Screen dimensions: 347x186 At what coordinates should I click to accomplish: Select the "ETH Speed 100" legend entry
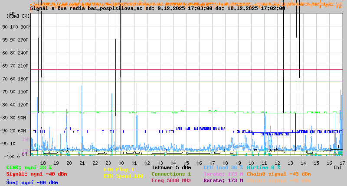123,176
